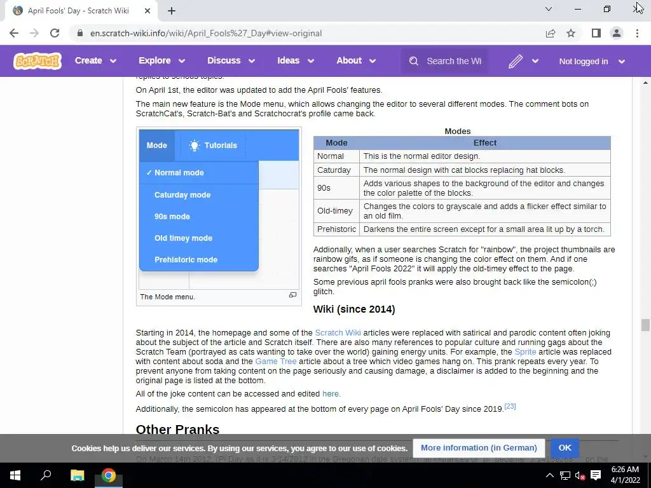
Task: Open the Sprite article link
Action: [525, 352]
